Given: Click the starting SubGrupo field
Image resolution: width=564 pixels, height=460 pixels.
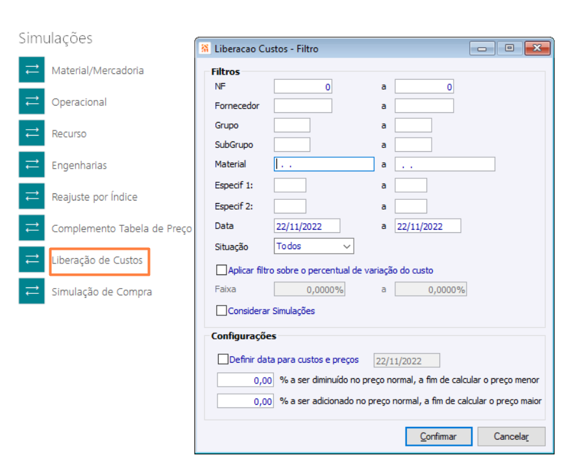Looking at the screenshot, I should point(291,145).
